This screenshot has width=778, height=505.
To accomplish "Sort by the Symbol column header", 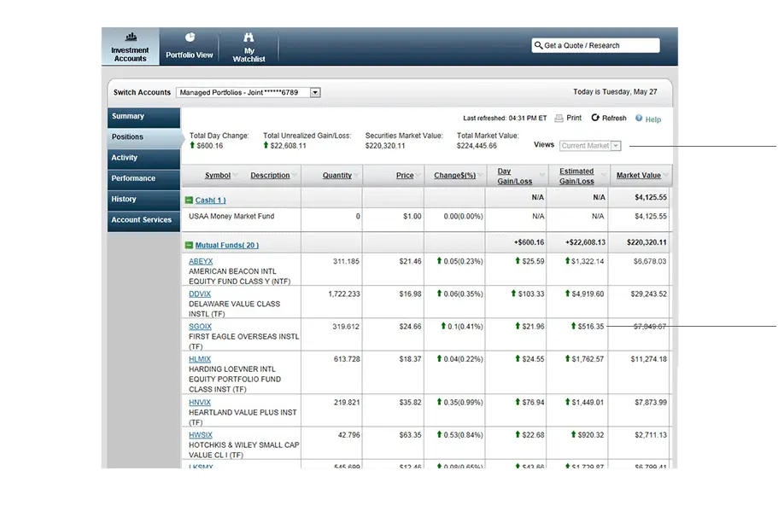I will click(x=217, y=176).
